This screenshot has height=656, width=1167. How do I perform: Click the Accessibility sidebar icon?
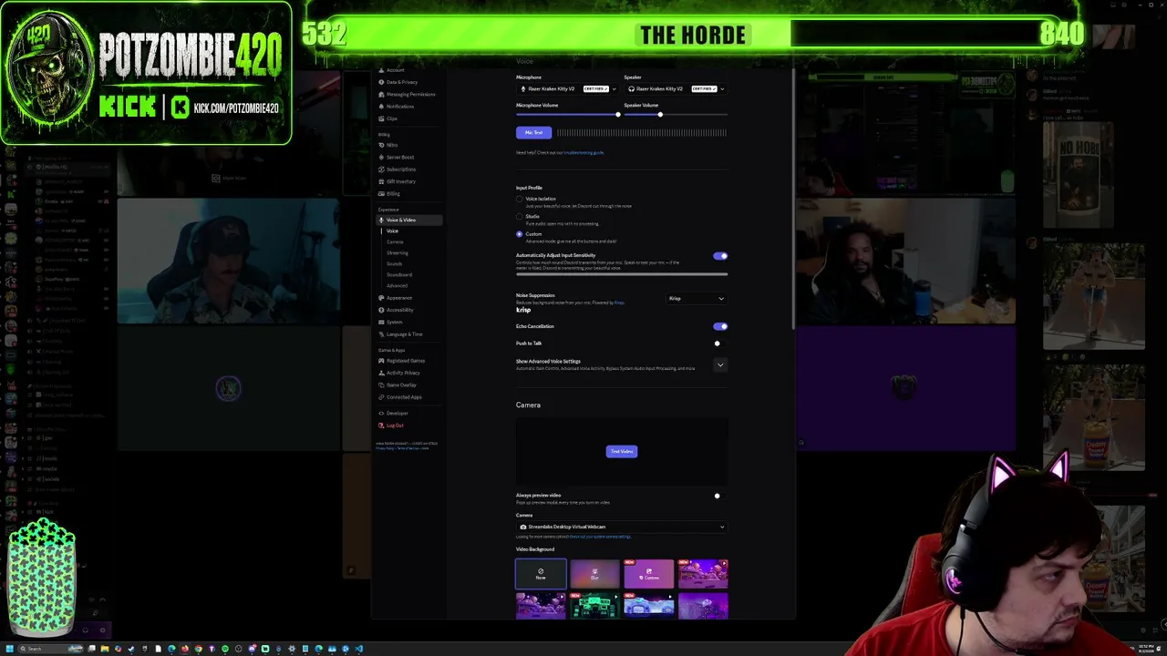click(x=381, y=310)
